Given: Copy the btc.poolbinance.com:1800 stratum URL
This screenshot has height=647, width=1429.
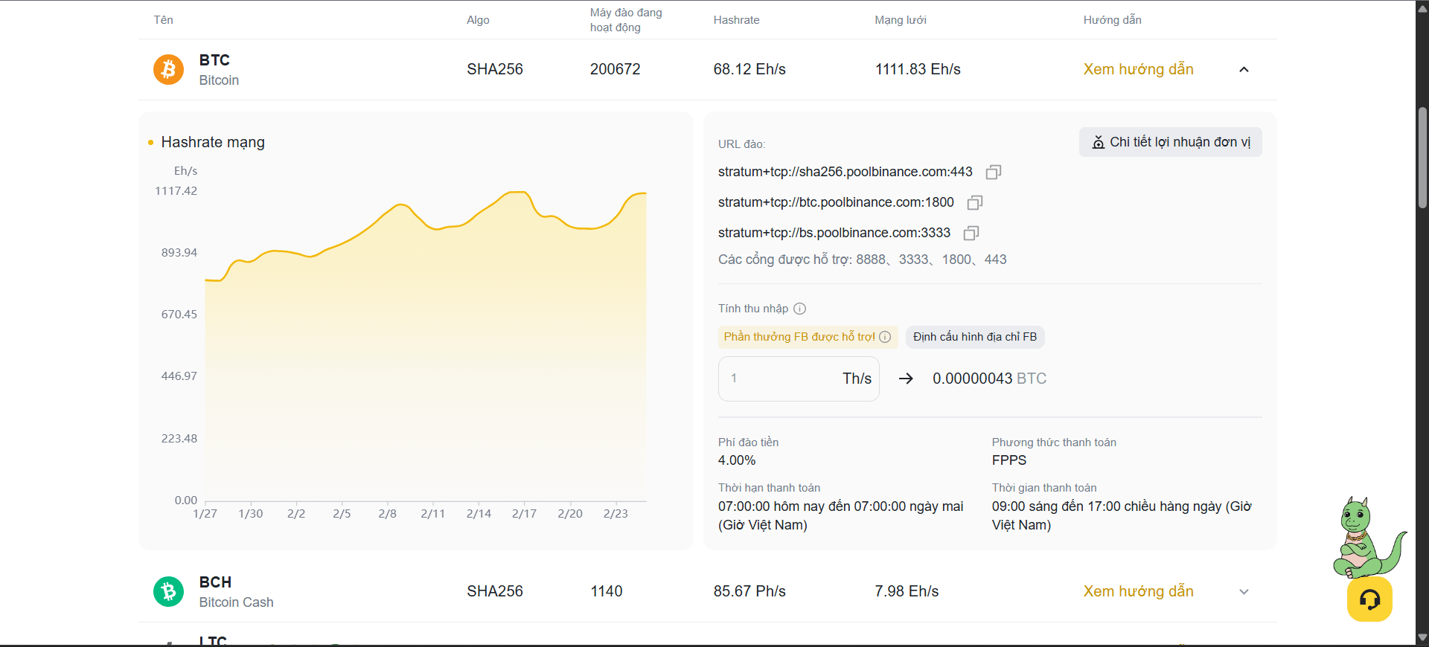Looking at the screenshot, I should [974, 203].
